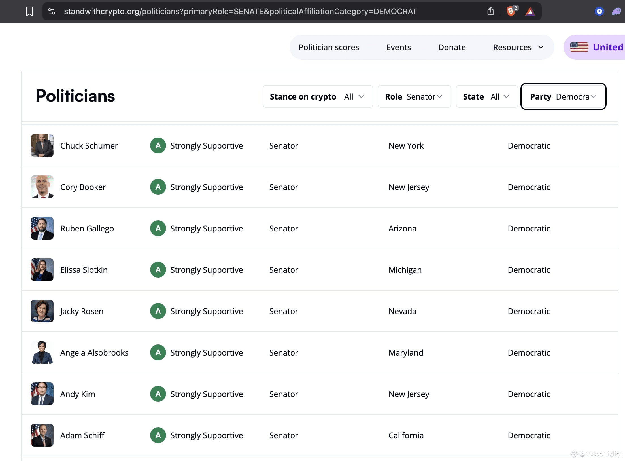This screenshot has width=625, height=461.
Task: Open the blue circular extension icon
Action: (x=599, y=11)
